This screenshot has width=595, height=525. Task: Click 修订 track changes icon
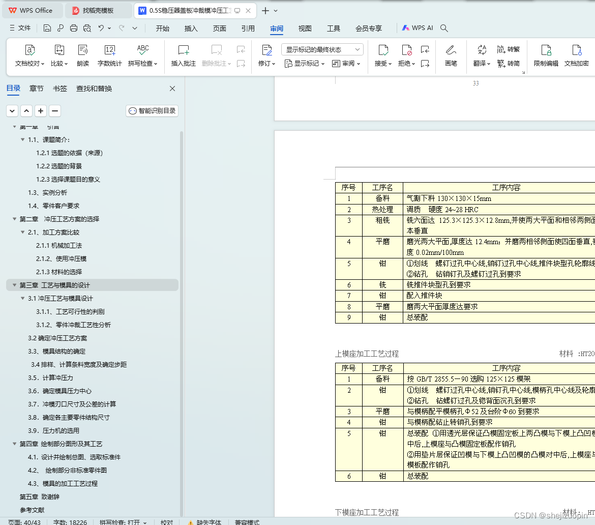pos(267,50)
